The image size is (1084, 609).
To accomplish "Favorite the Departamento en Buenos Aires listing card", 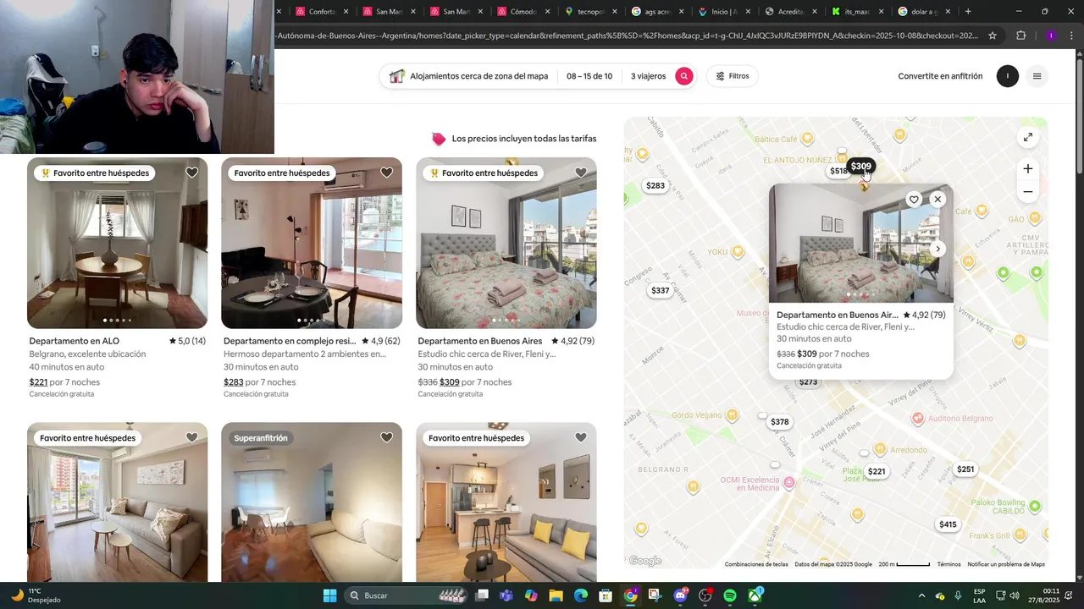I will pos(581,173).
